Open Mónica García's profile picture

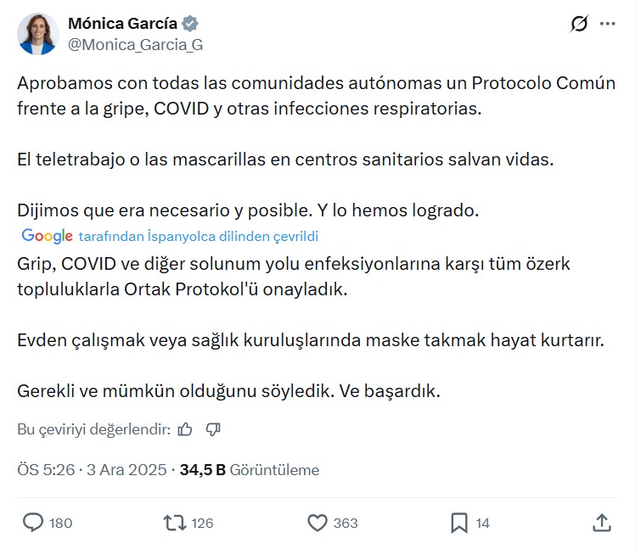tap(38, 34)
